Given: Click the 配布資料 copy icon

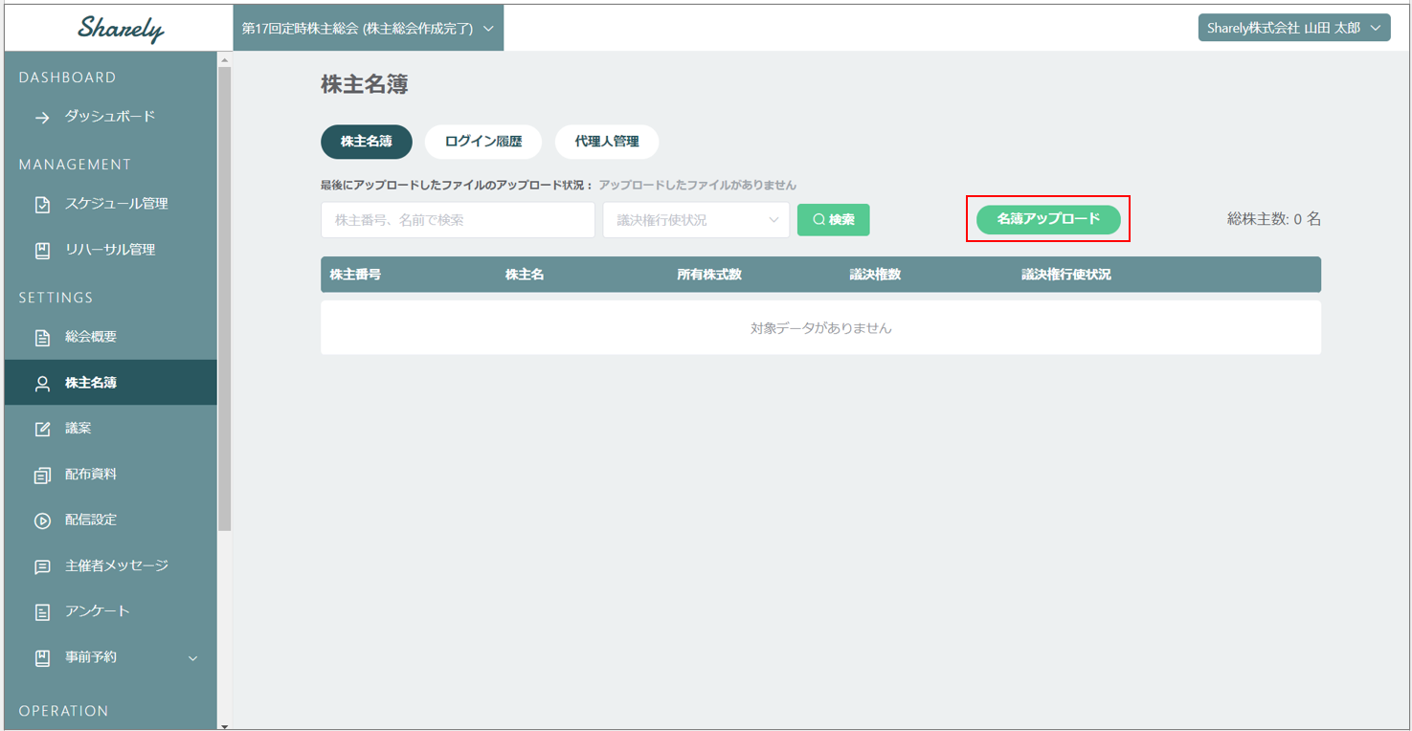Looking at the screenshot, I should (42, 476).
